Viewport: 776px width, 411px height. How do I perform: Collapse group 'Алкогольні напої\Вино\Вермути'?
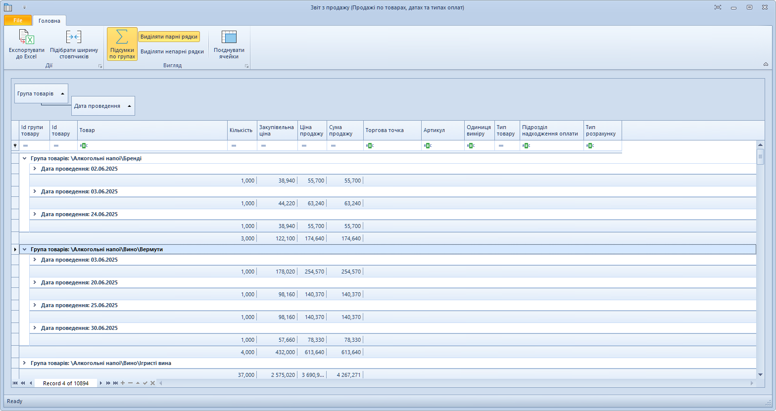click(24, 250)
